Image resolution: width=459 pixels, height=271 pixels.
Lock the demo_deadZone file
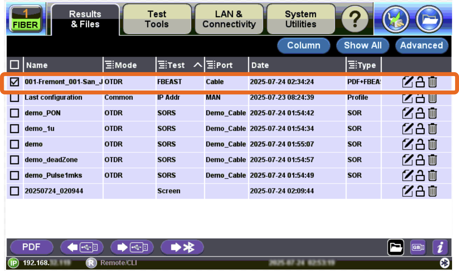[420, 160]
